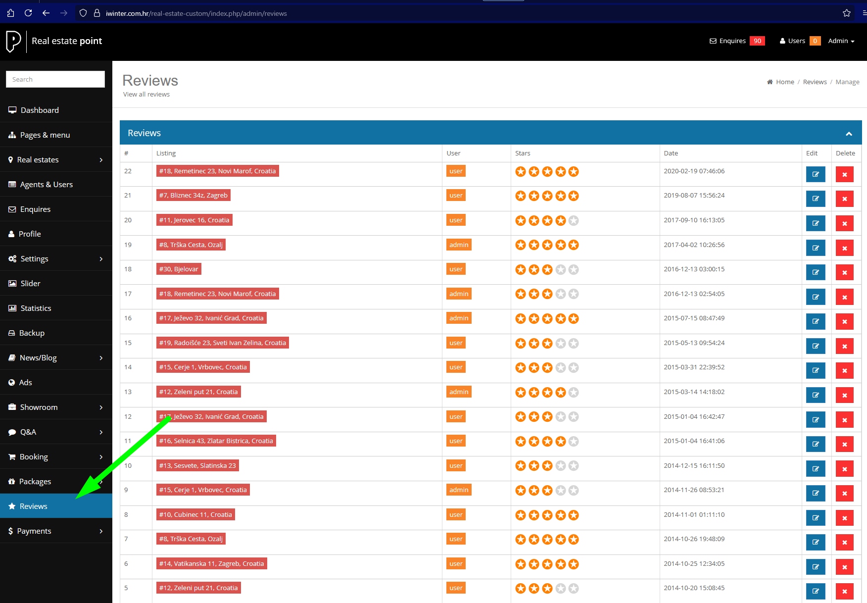
Task: Open listing #18 Remetinec 23 in review 22
Action: (x=217, y=171)
